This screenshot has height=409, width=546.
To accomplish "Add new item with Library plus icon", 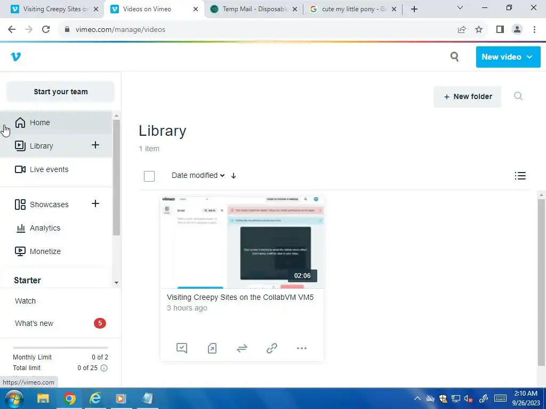I will [95, 145].
